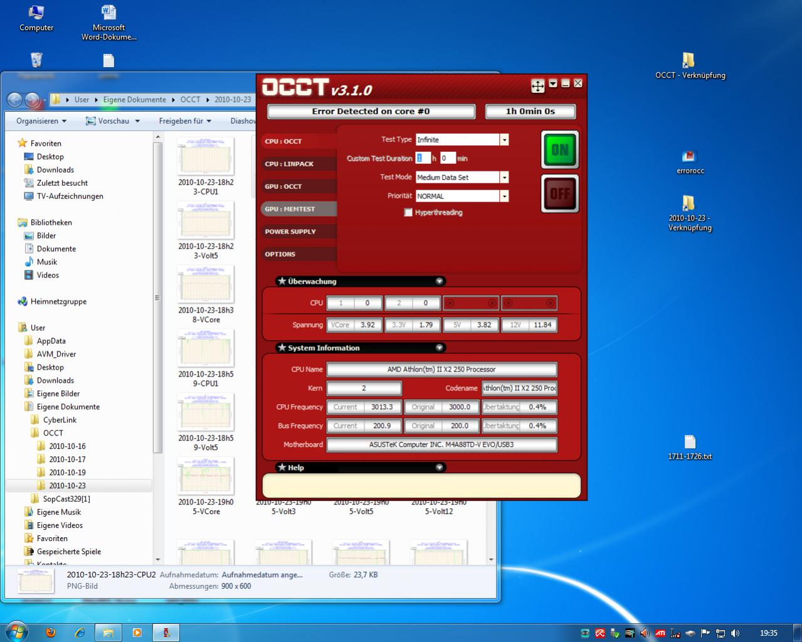Select the CyberLink folder in the tree
Image resolution: width=802 pixels, height=642 pixels.
tap(60, 420)
